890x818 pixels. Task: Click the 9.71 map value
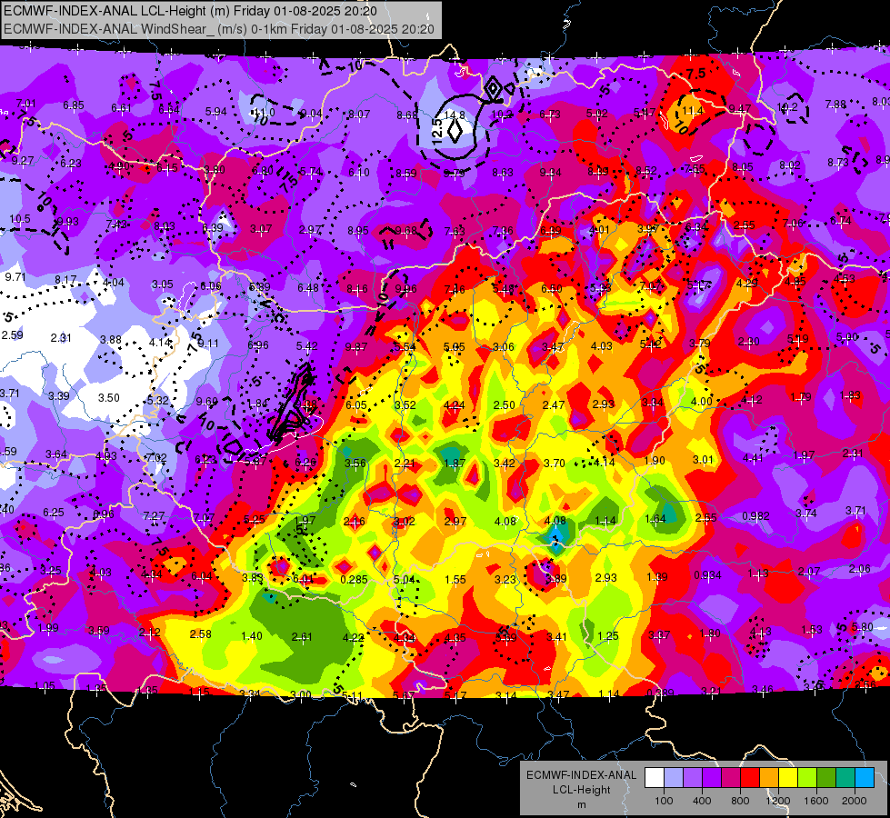pyautogui.click(x=15, y=277)
